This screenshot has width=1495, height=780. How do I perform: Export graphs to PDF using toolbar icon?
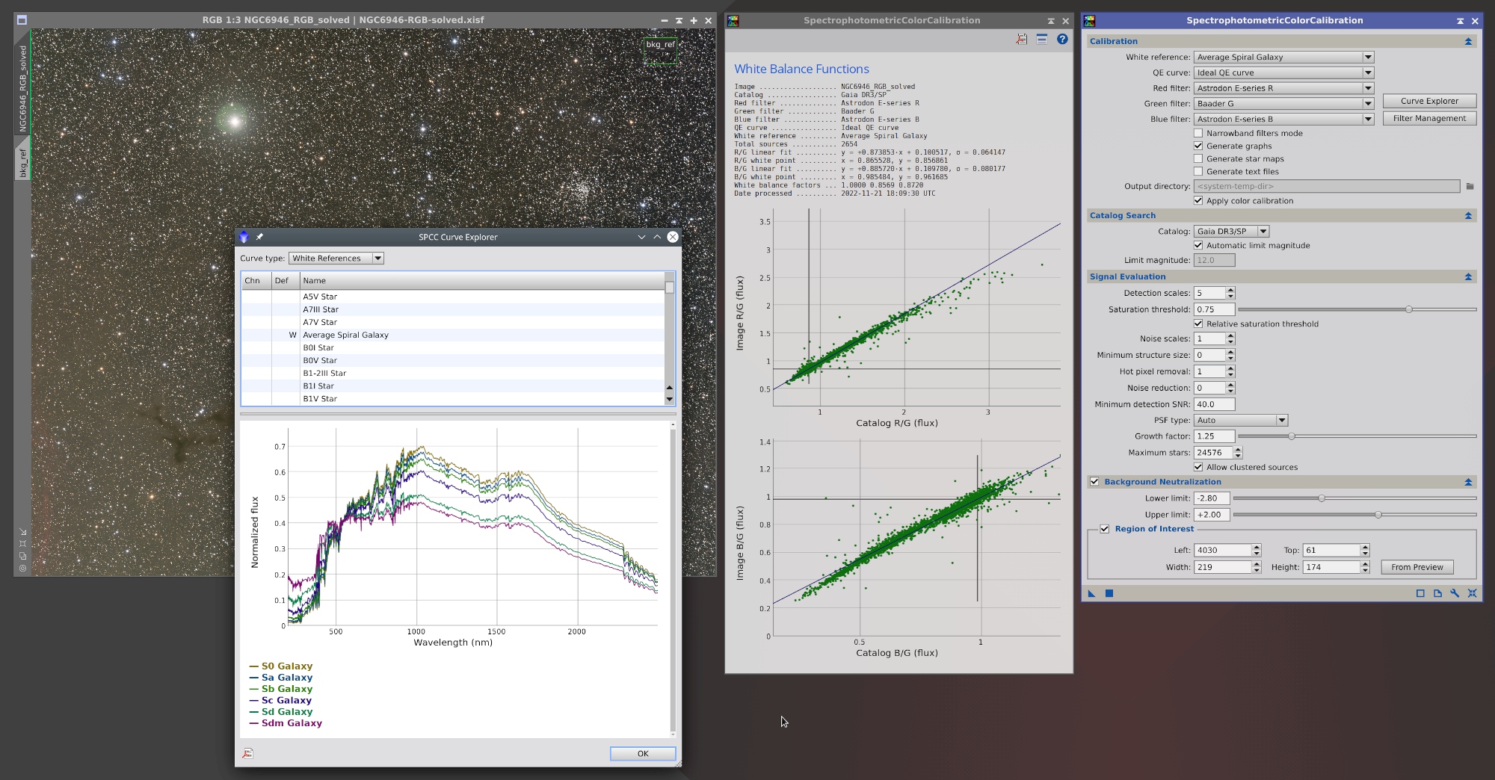coord(1021,39)
